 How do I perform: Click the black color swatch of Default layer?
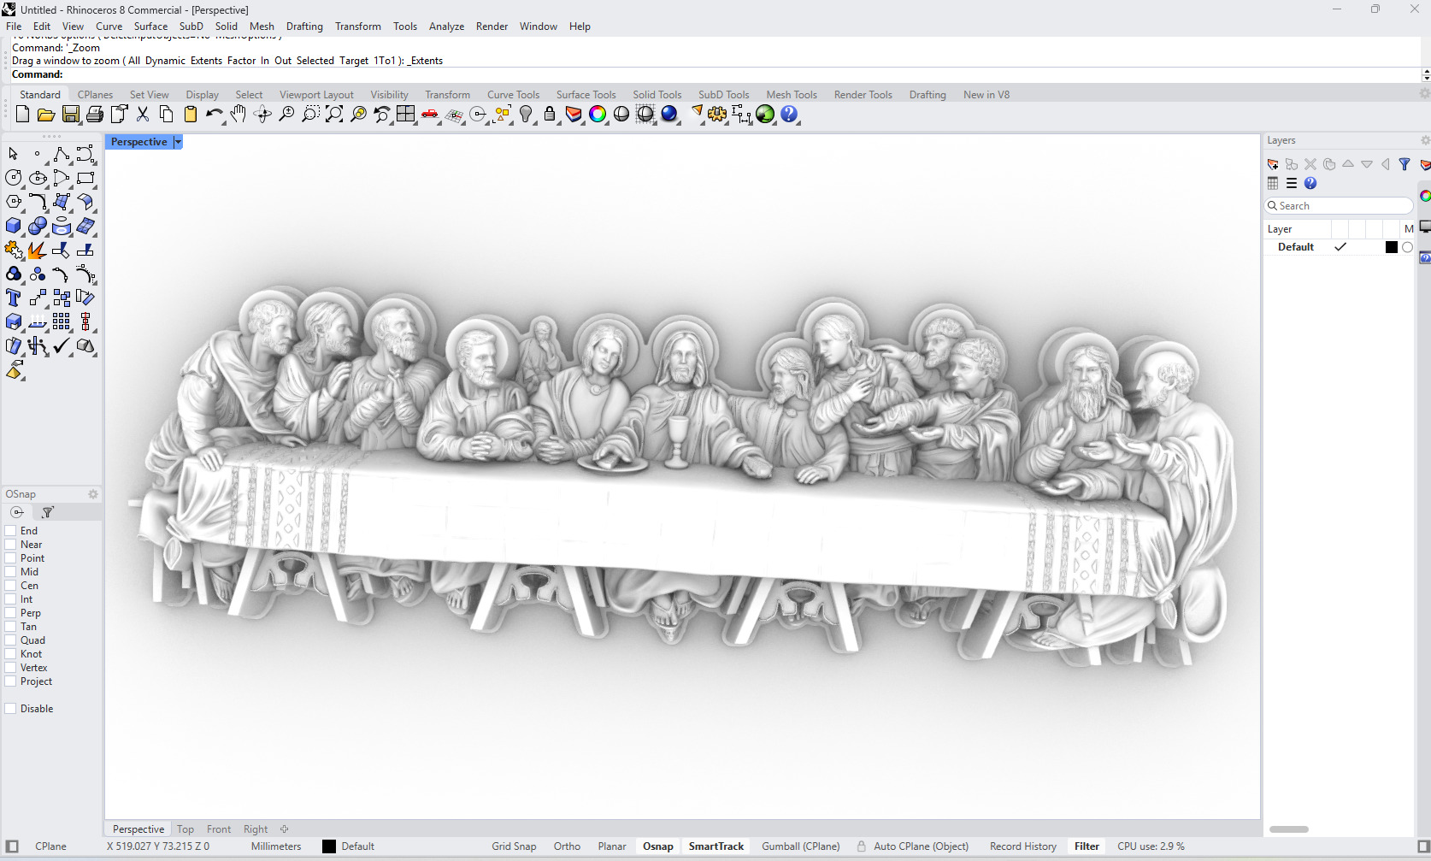pyautogui.click(x=1392, y=247)
